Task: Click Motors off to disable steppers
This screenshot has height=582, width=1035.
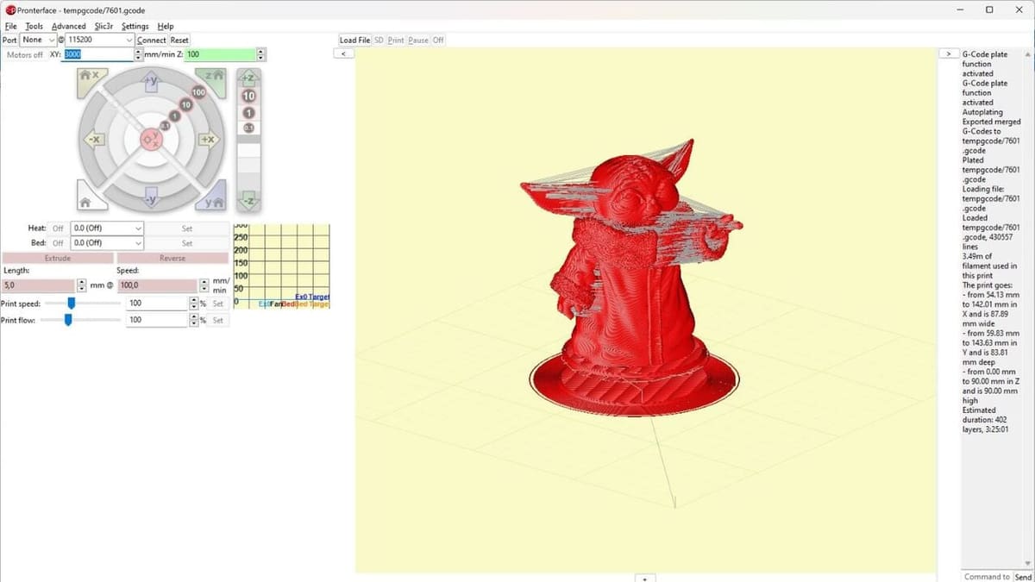Action: (x=24, y=54)
